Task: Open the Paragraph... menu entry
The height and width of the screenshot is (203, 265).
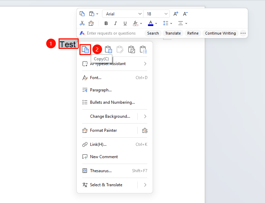Action: (x=115, y=90)
